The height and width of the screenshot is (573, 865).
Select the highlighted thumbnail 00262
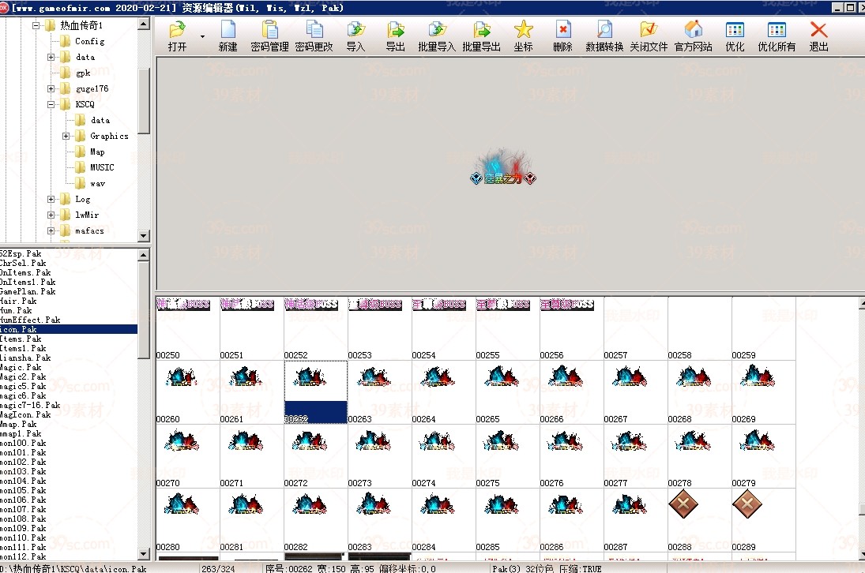tap(315, 392)
